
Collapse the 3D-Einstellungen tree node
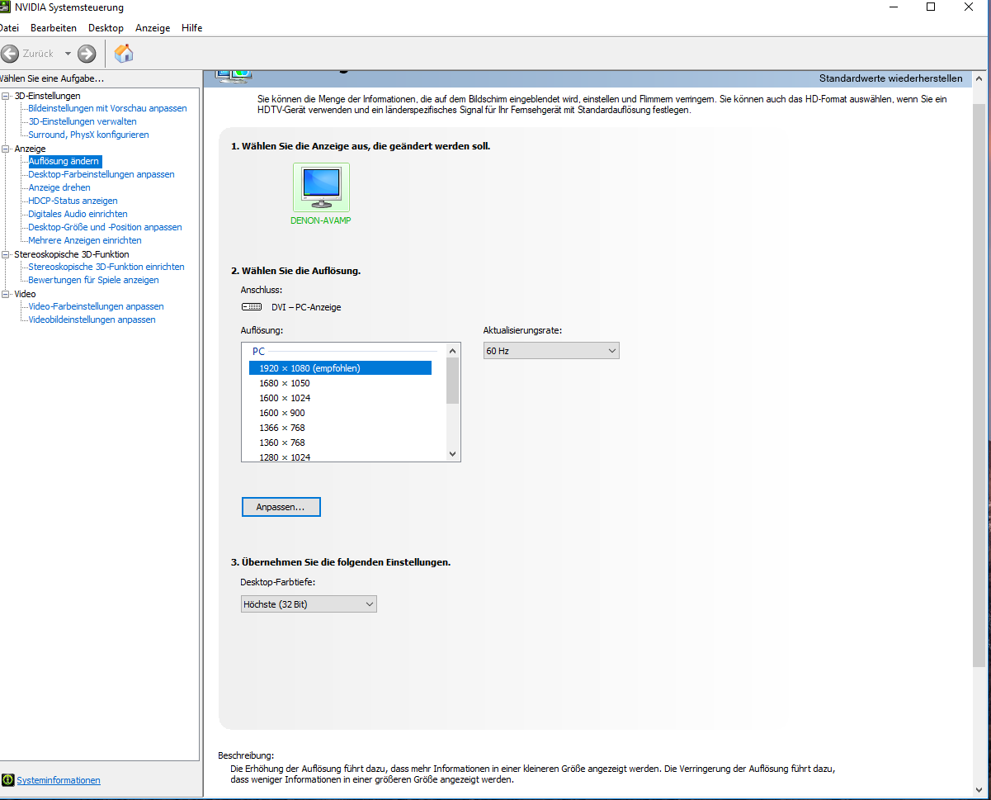7,96
